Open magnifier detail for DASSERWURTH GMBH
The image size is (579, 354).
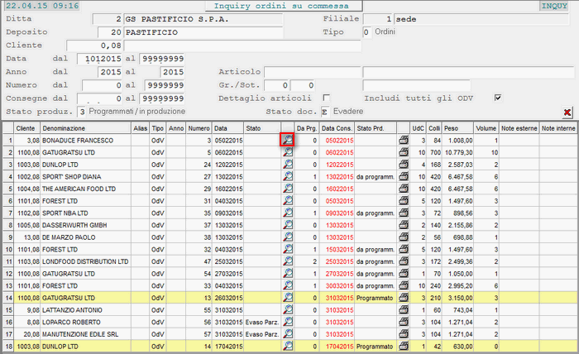click(x=288, y=225)
